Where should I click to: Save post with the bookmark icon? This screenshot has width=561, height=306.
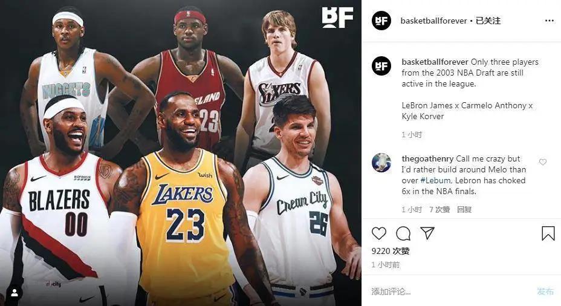(x=548, y=233)
